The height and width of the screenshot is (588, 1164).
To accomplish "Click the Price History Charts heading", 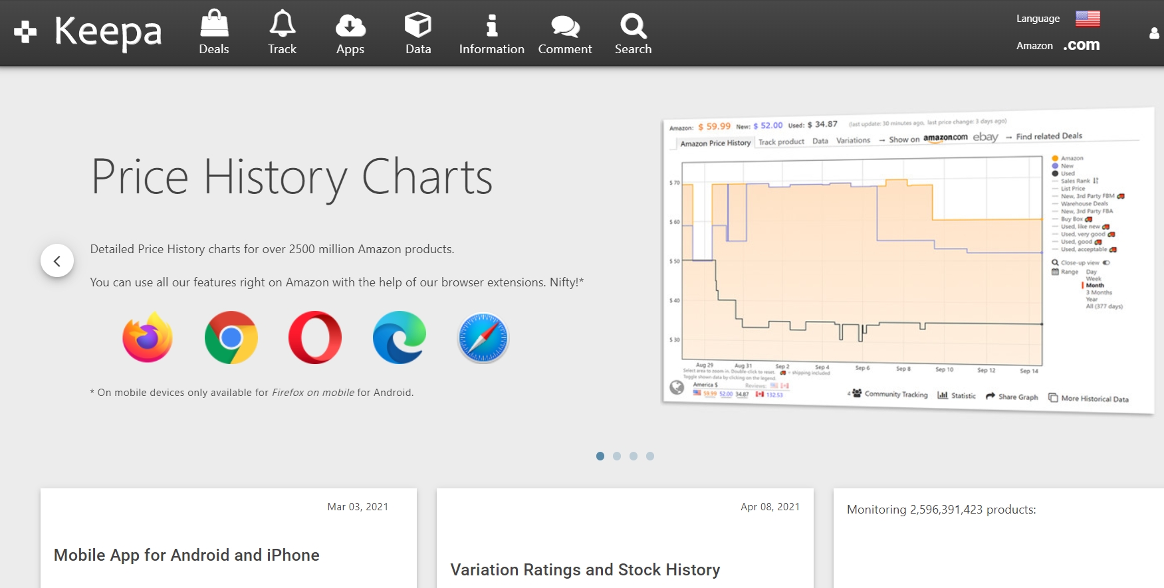I will pos(292,177).
